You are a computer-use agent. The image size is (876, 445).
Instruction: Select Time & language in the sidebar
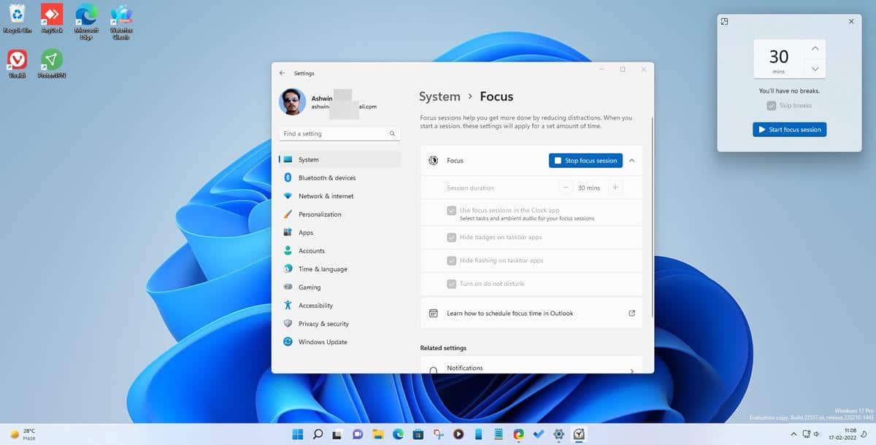[x=339, y=269]
